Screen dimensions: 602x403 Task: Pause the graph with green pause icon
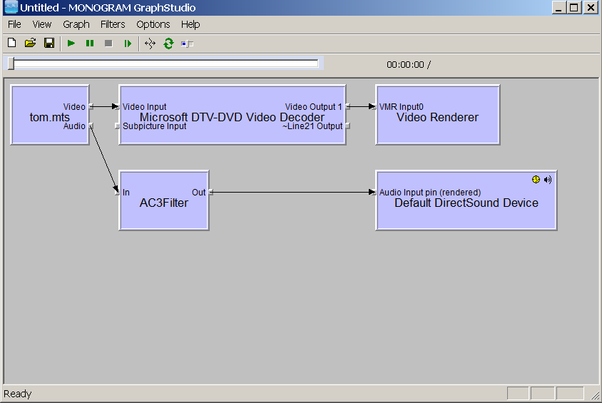pos(90,44)
